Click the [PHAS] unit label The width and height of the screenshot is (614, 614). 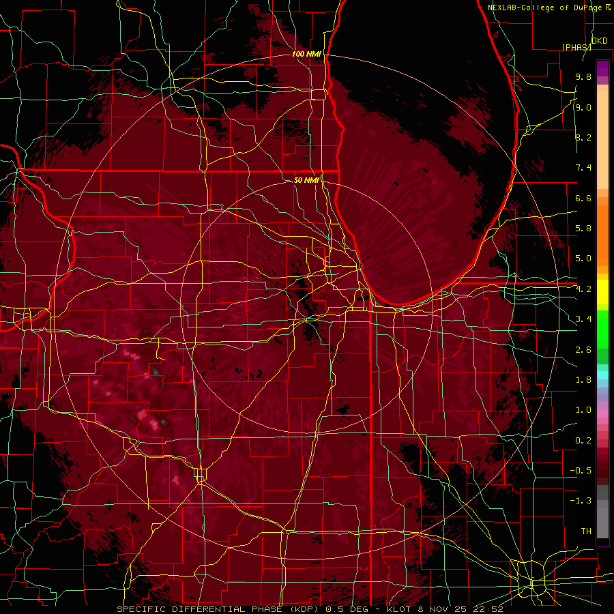click(576, 47)
